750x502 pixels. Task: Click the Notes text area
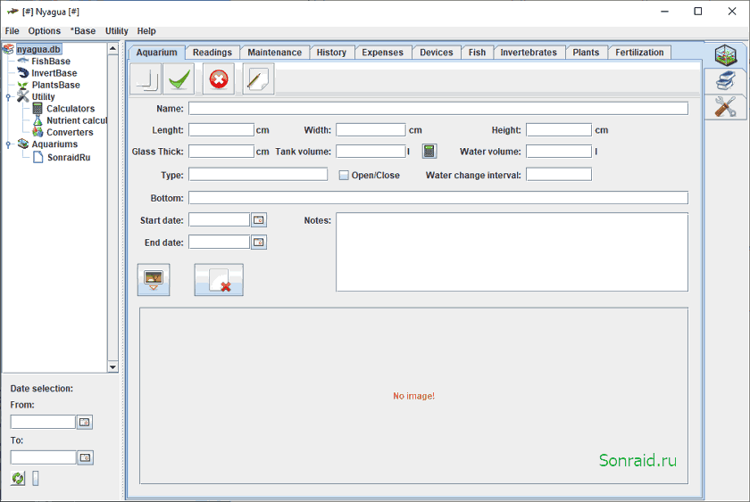[512, 251]
